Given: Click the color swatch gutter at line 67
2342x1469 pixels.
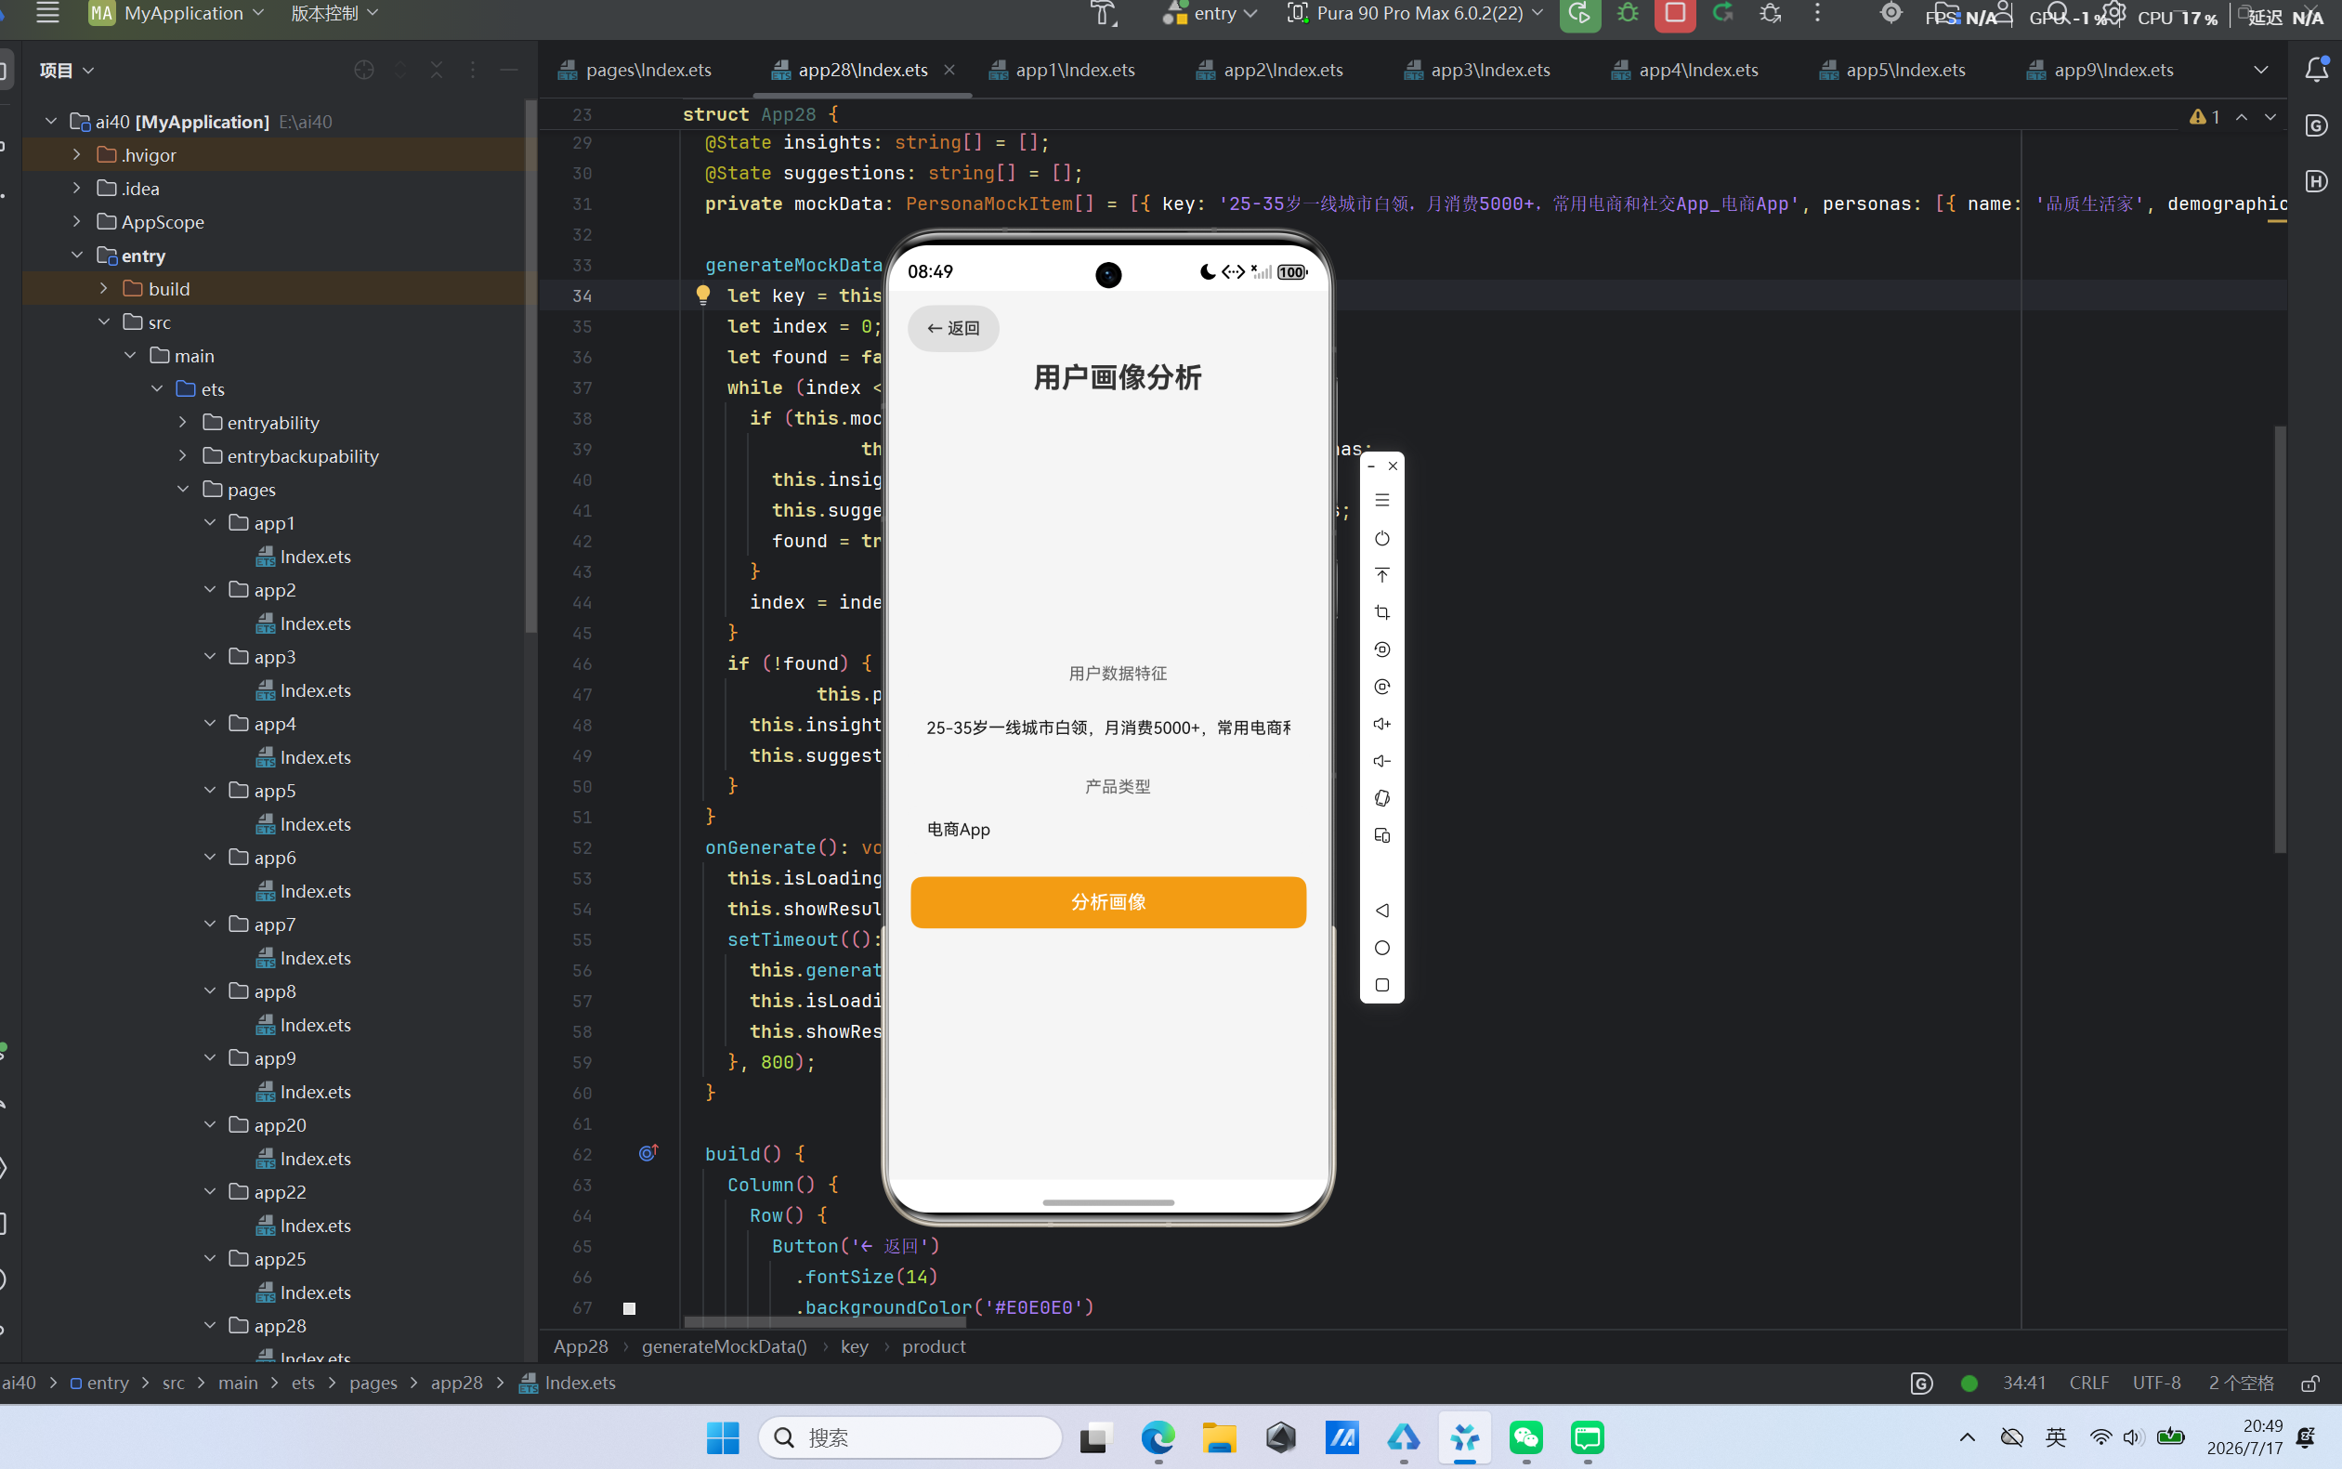Looking at the screenshot, I should [629, 1307].
